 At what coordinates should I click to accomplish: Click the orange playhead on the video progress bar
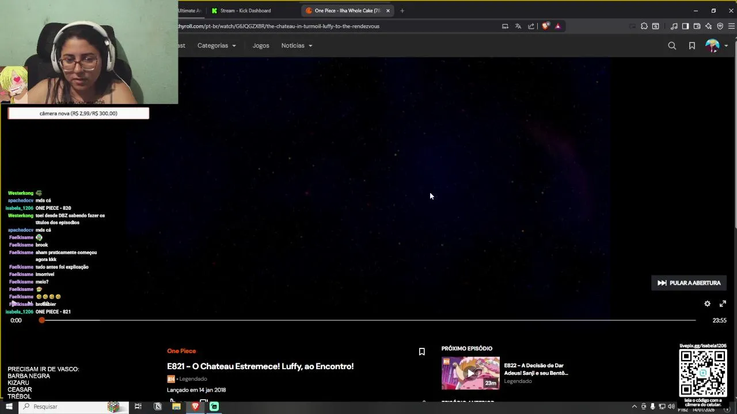point(41,320)
